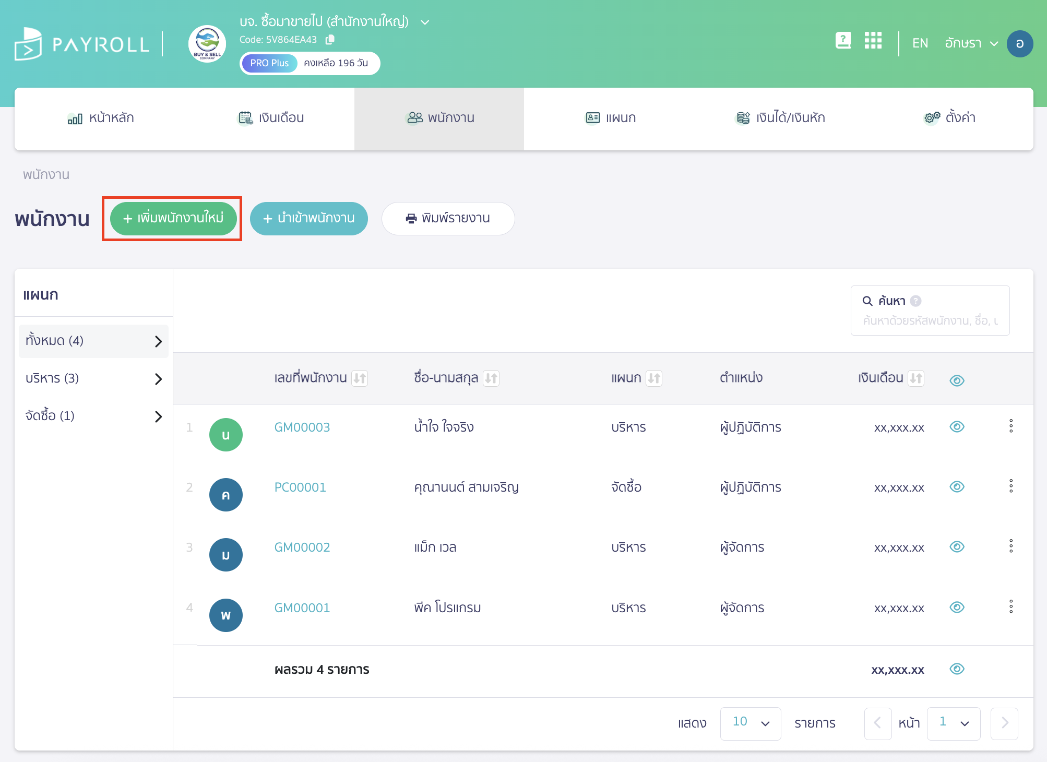The width and height of the screenshot is (1047, 762).
Task: Sort employees by ชื่อ-นามสกุล
Action: pos(490,378)
